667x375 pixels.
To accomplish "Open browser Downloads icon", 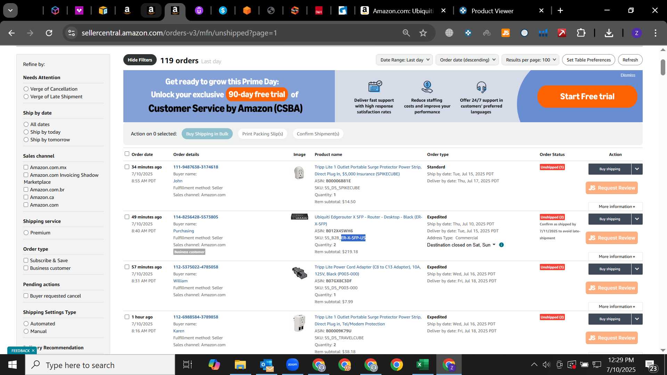I will click(x=609, y=33).
